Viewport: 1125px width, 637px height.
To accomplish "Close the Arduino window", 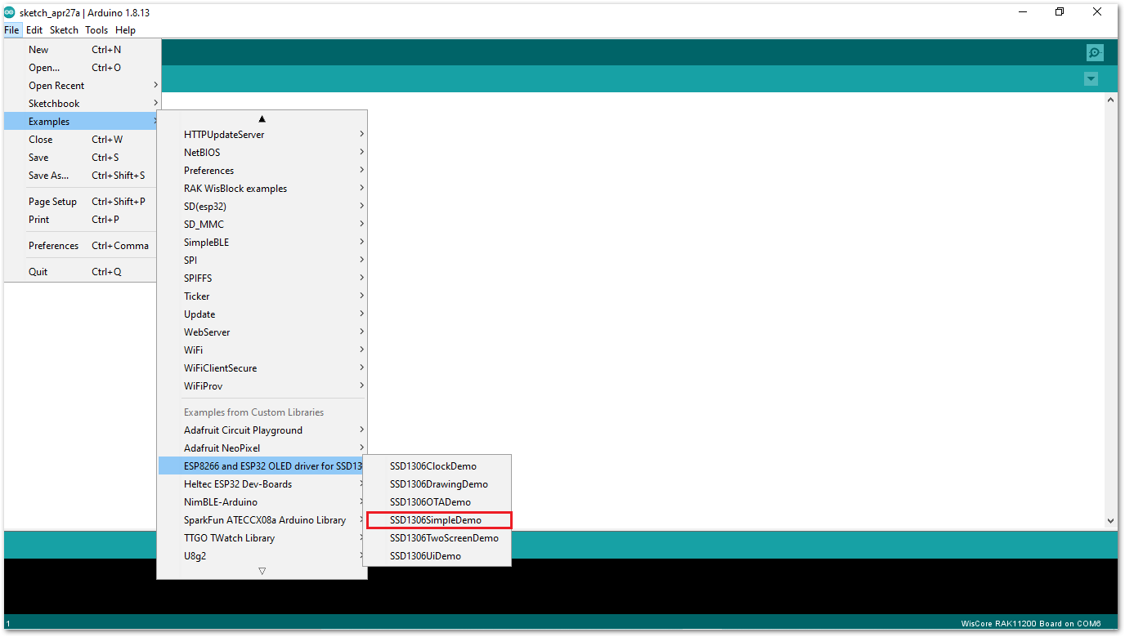I will pos(1097,12).
